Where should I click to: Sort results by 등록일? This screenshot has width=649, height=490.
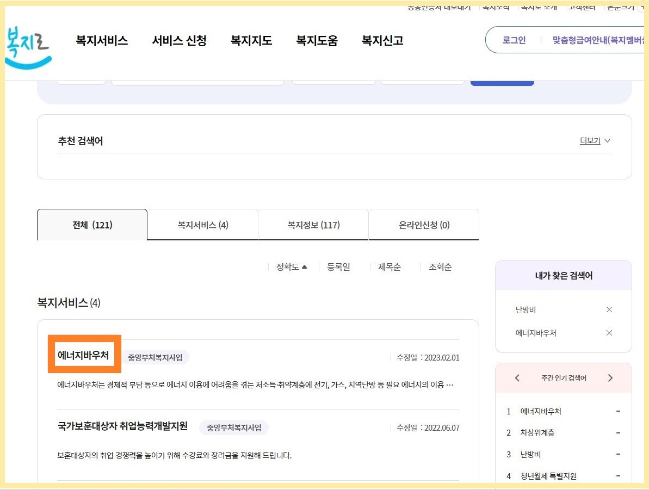click(338, 266)
